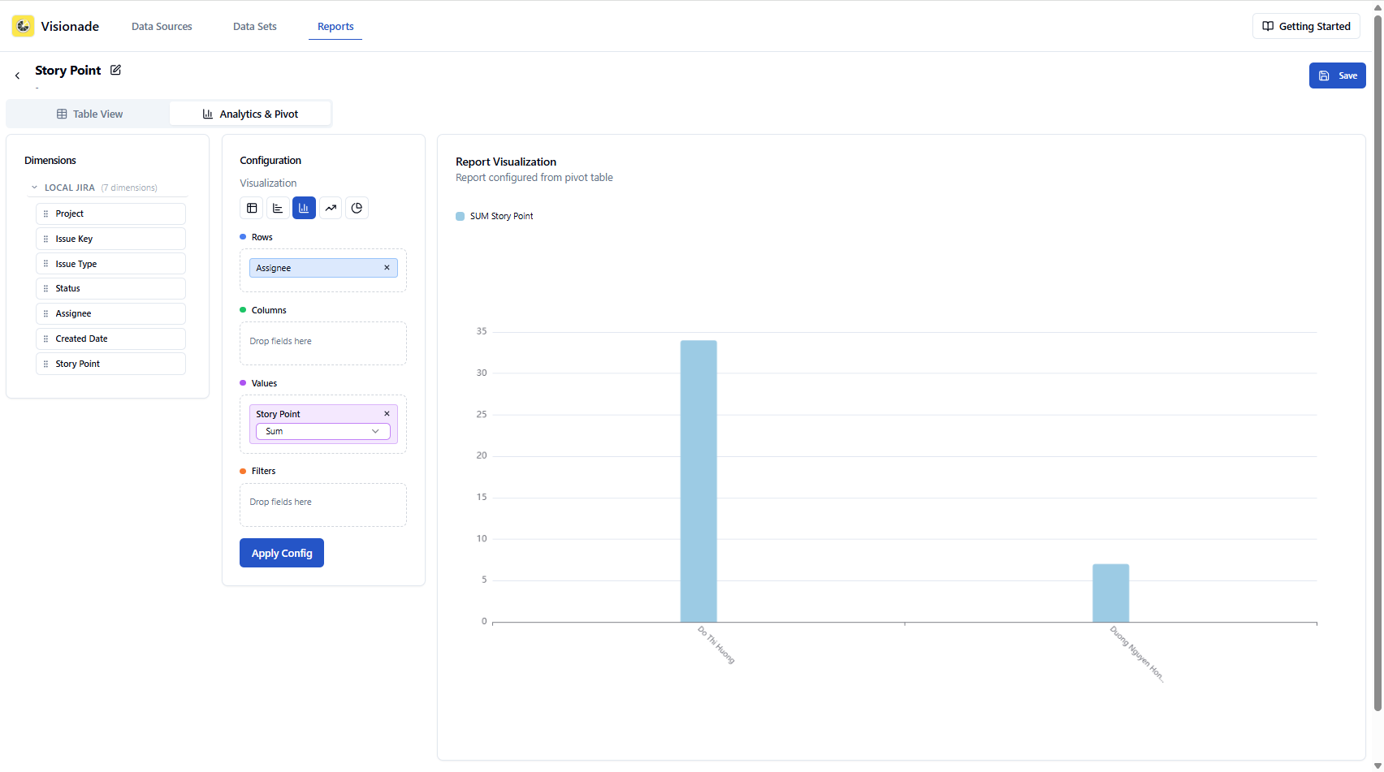Switch to the Table View tab
The image size is (1384, 772).
[x=90, y=114]
